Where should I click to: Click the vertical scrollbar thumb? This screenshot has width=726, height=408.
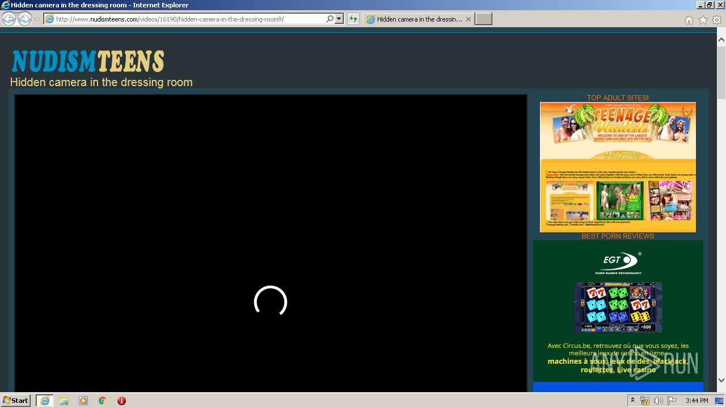pos(721,73)
